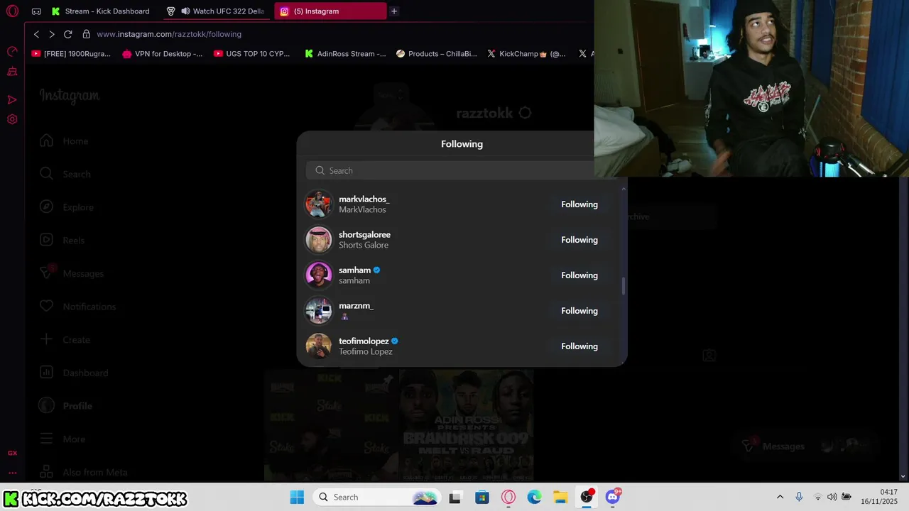The image size is (909, 511).
Task: Open Opera GX from taskbar
Action: (508, 497)
